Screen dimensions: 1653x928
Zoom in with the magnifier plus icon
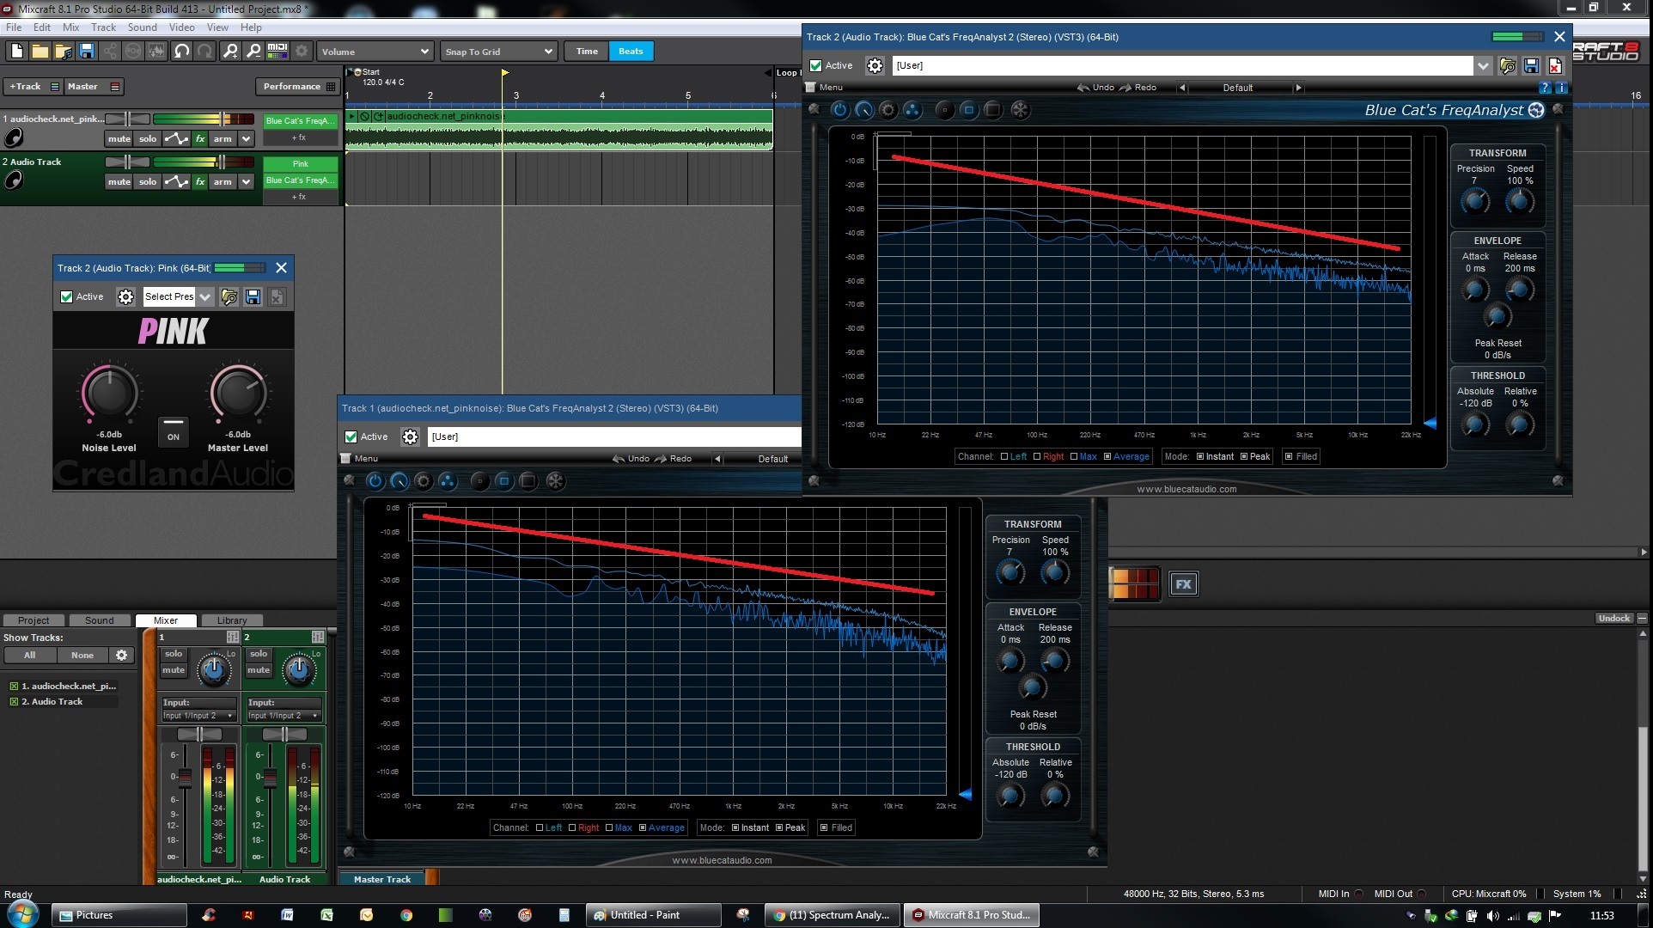coord(230,52)
